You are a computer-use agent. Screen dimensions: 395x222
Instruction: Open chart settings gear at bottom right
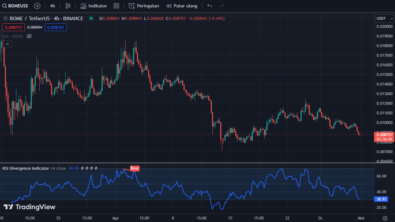[385, 218]
